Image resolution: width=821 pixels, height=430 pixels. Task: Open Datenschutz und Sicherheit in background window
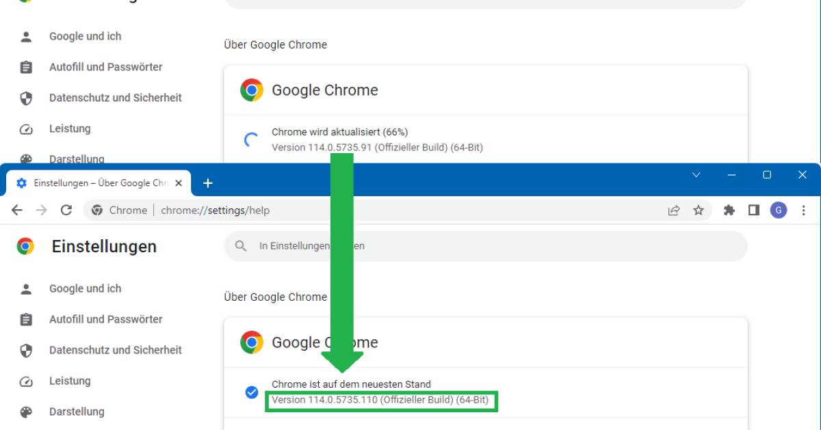(116, 98)
